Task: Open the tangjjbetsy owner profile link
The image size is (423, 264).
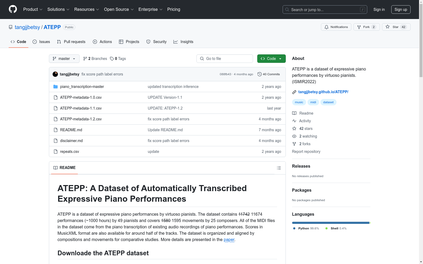Action: [27, 27]
